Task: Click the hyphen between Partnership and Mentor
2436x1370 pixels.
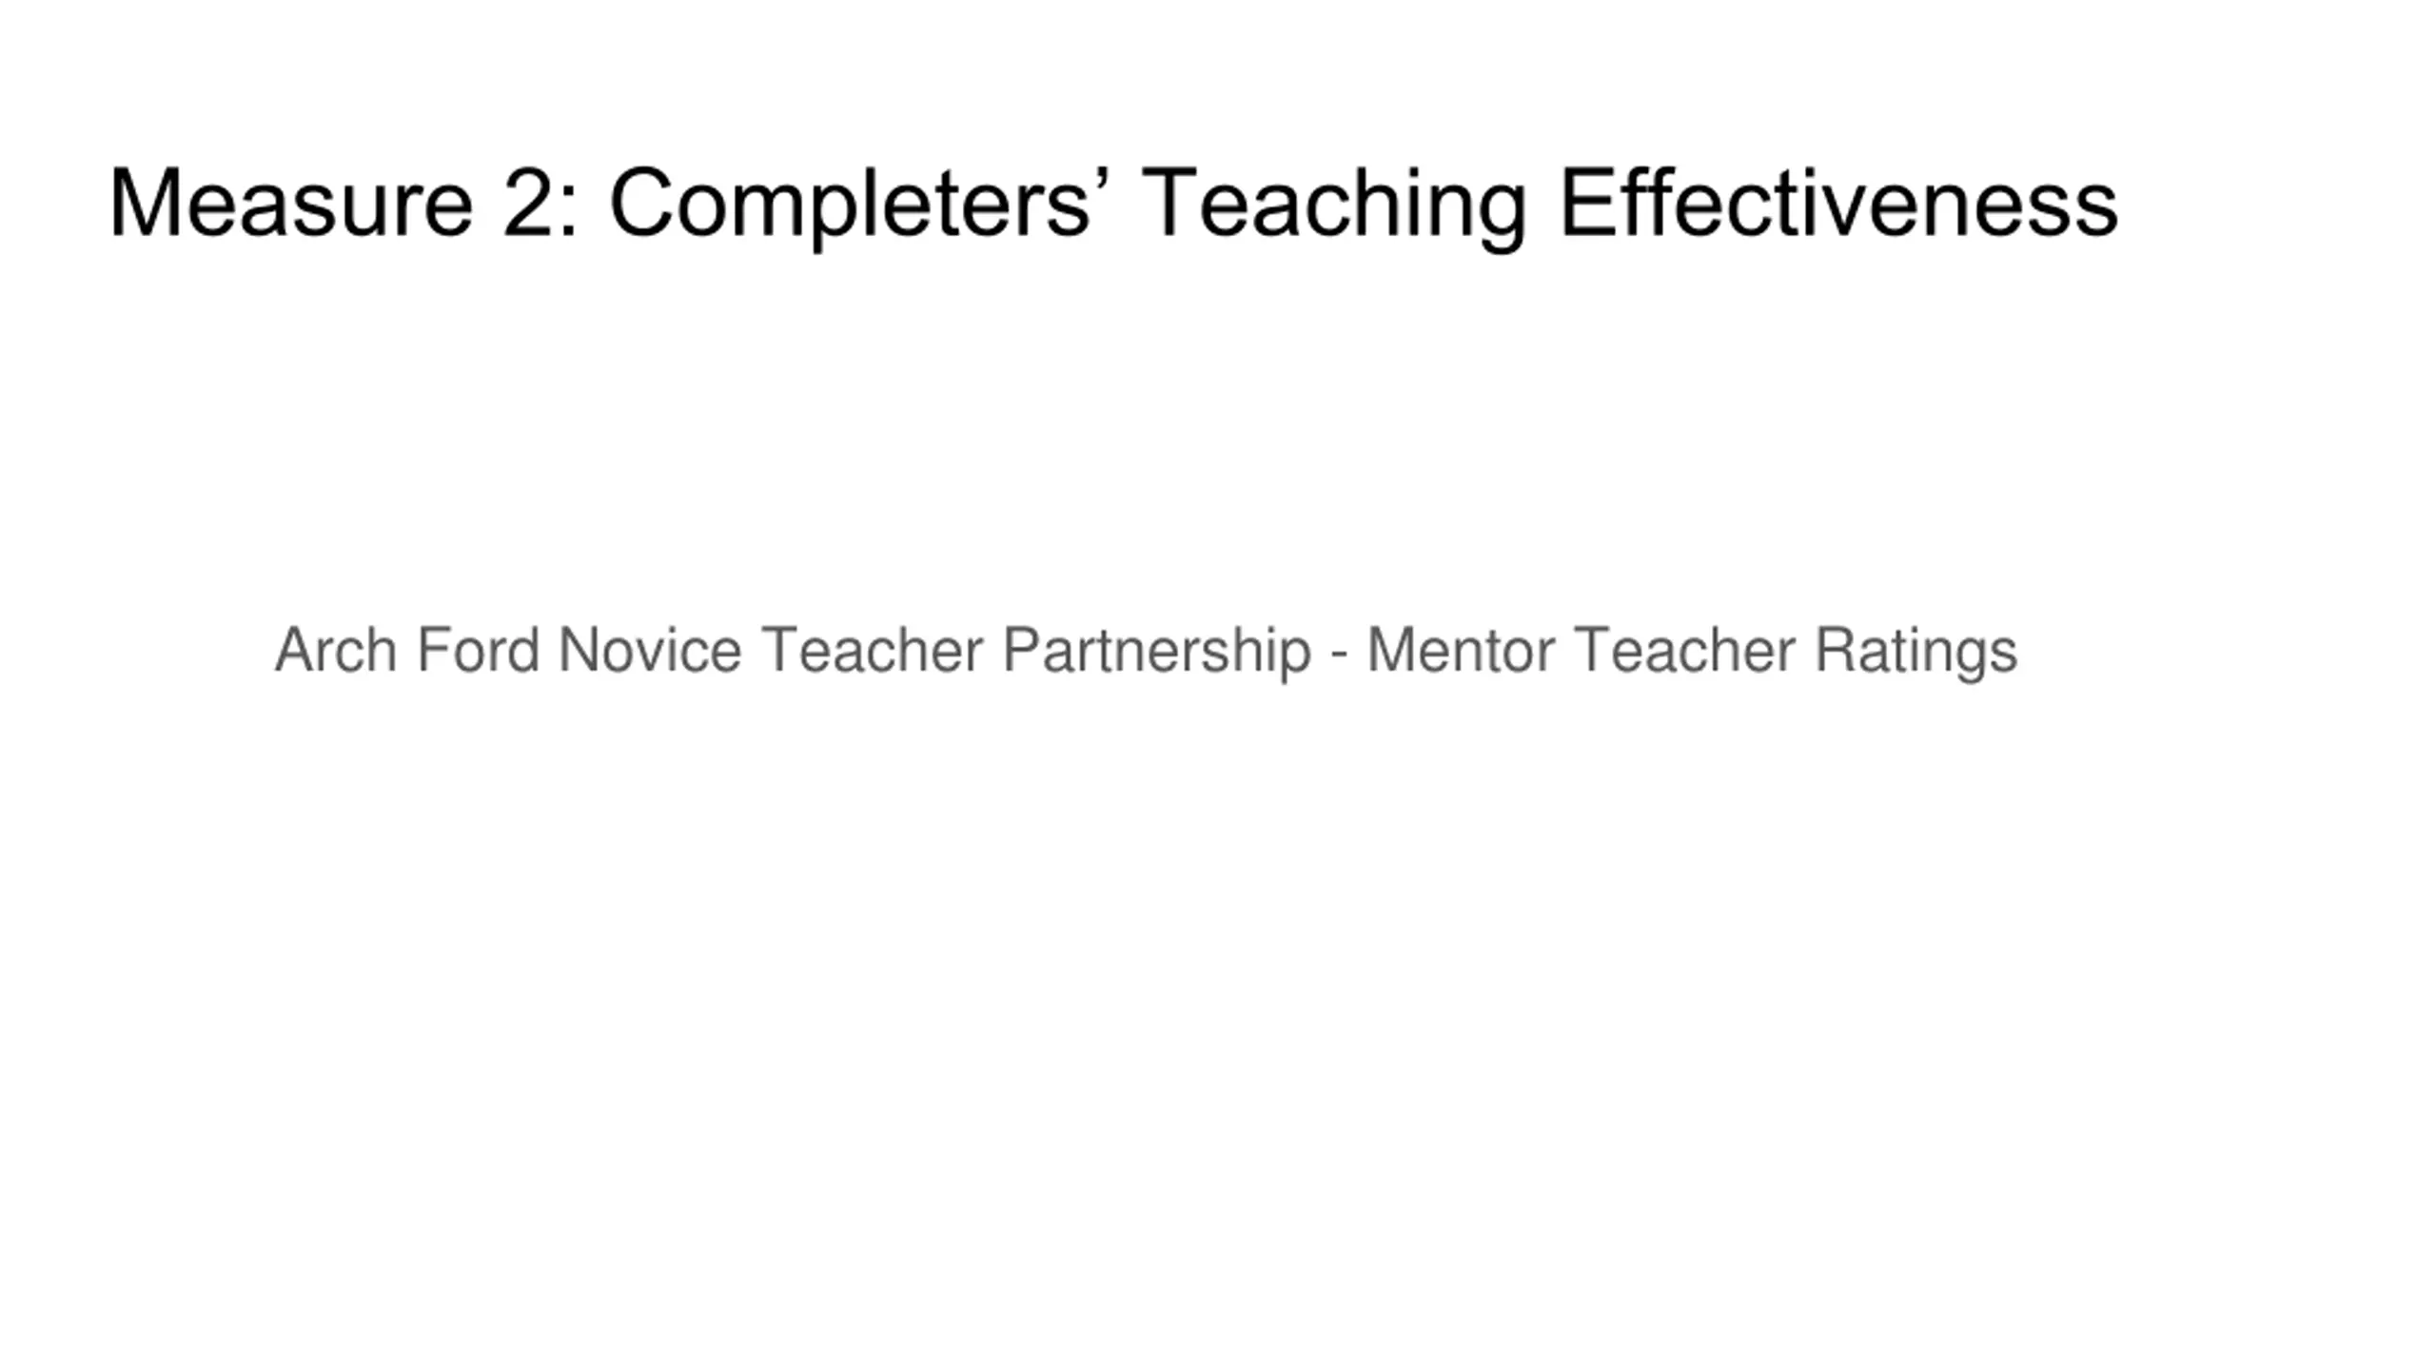Action: point(1339,655)
